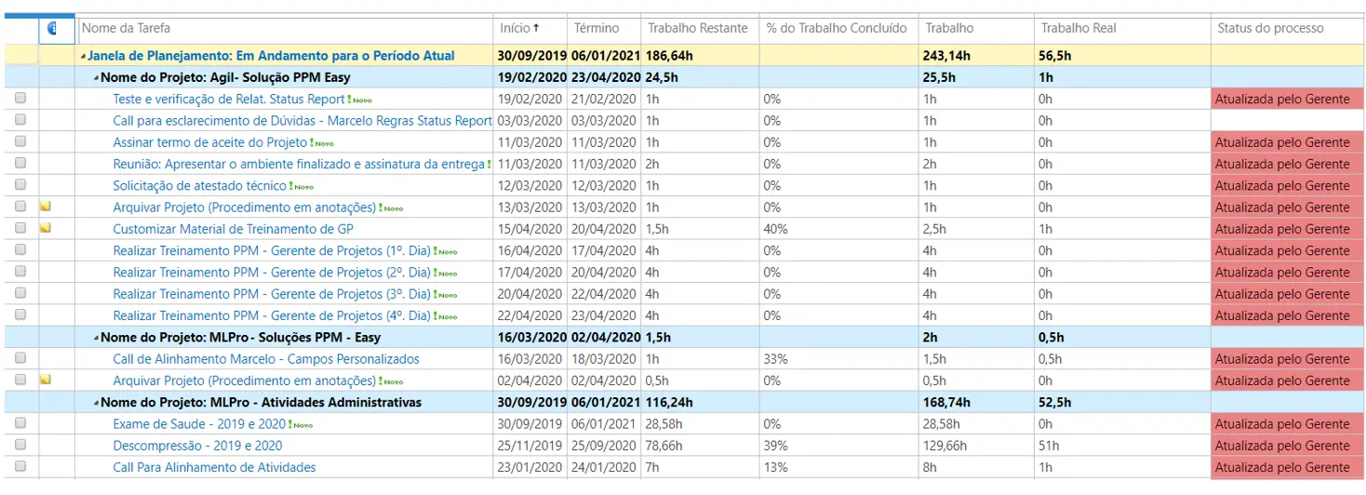Collapse the MLPro- Soluções PPM - Easy project group
Viewport: 1366px width, 495px height.
click(x=96, y=338)
